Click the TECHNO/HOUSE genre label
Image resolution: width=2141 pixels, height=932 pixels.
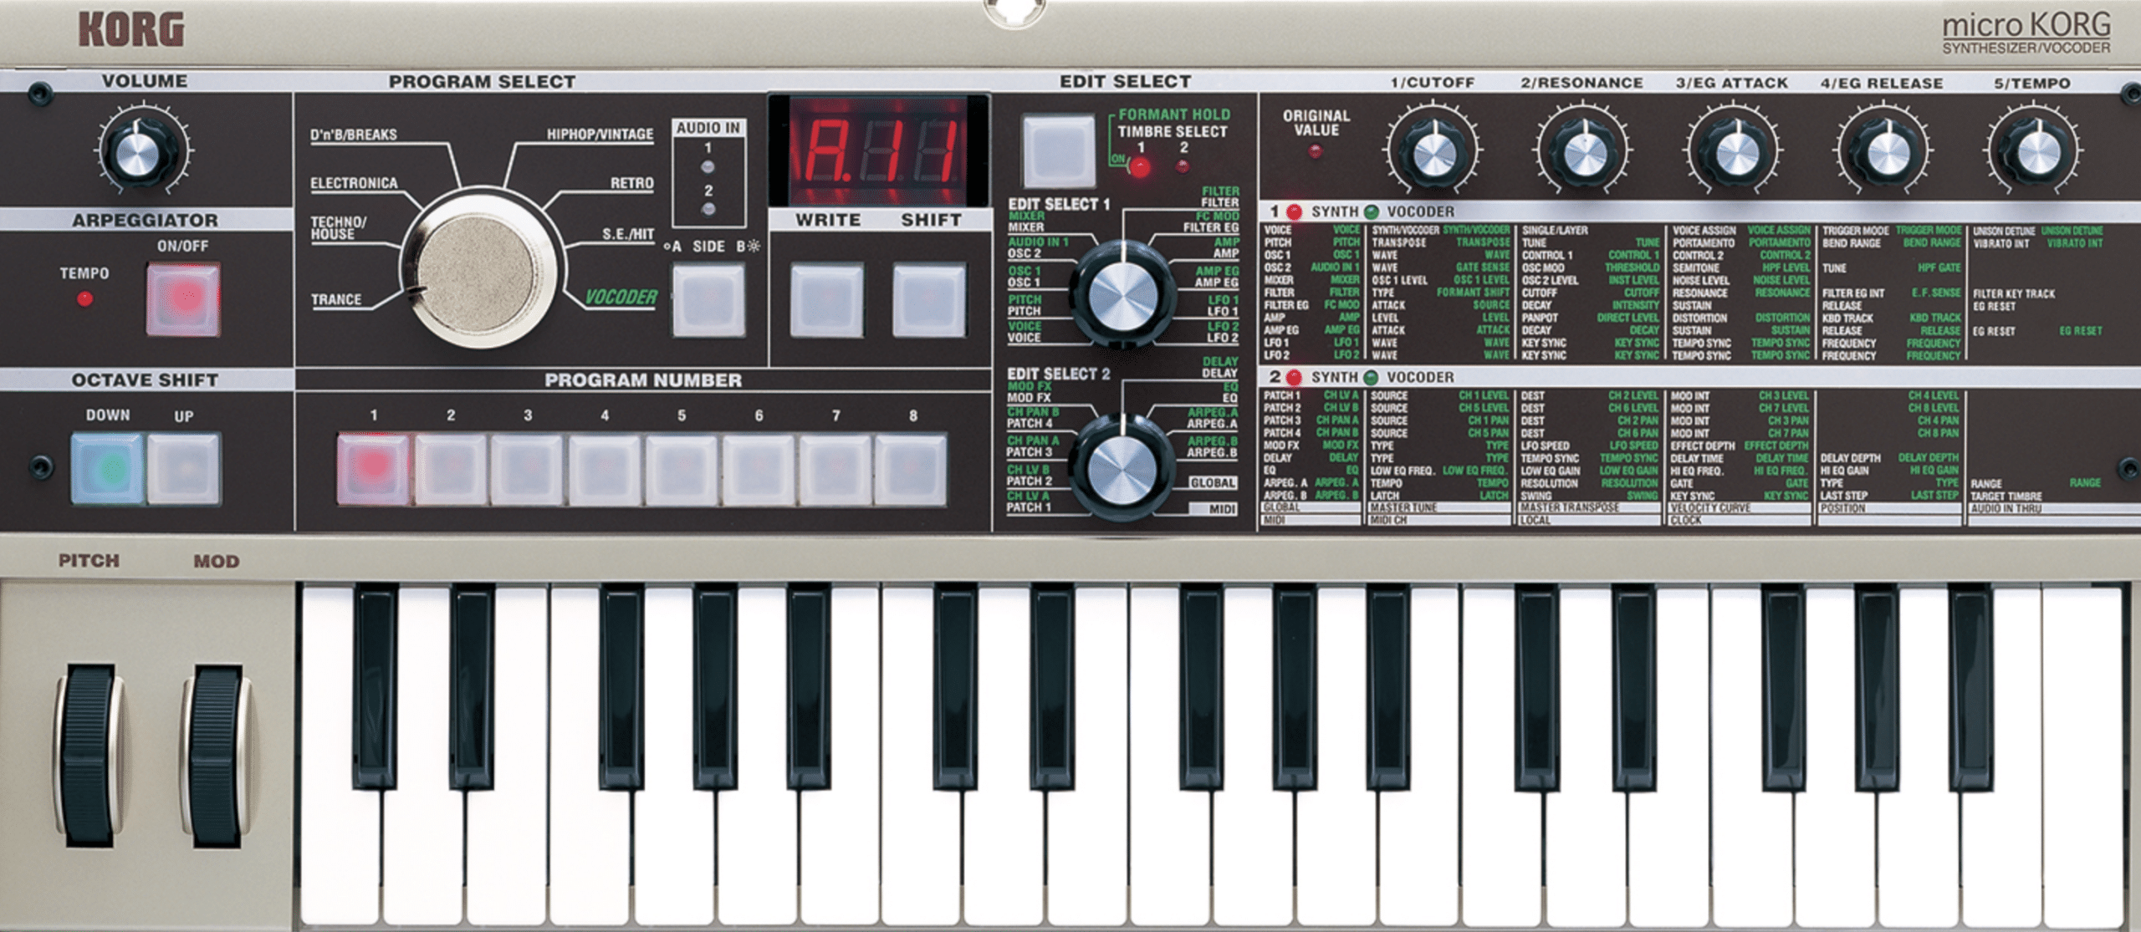338,228
